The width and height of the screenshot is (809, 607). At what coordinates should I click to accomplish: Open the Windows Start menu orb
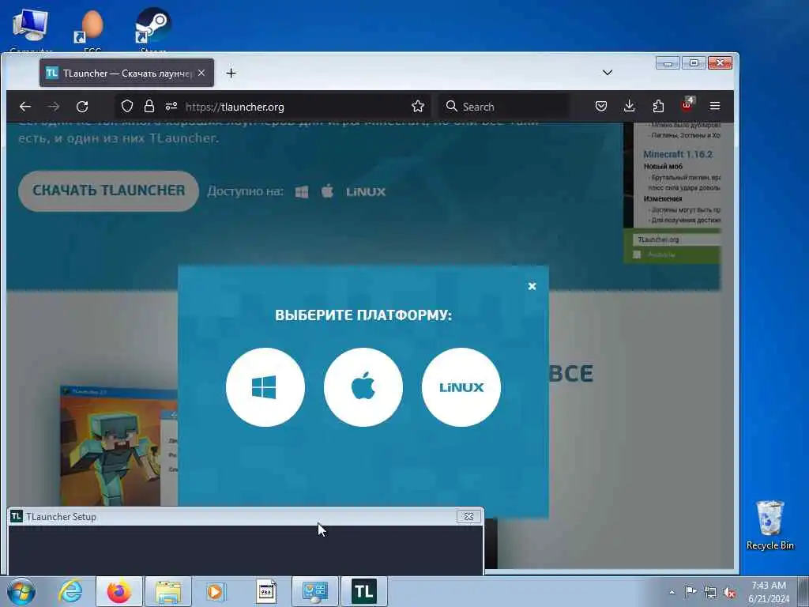coord(21,591)
